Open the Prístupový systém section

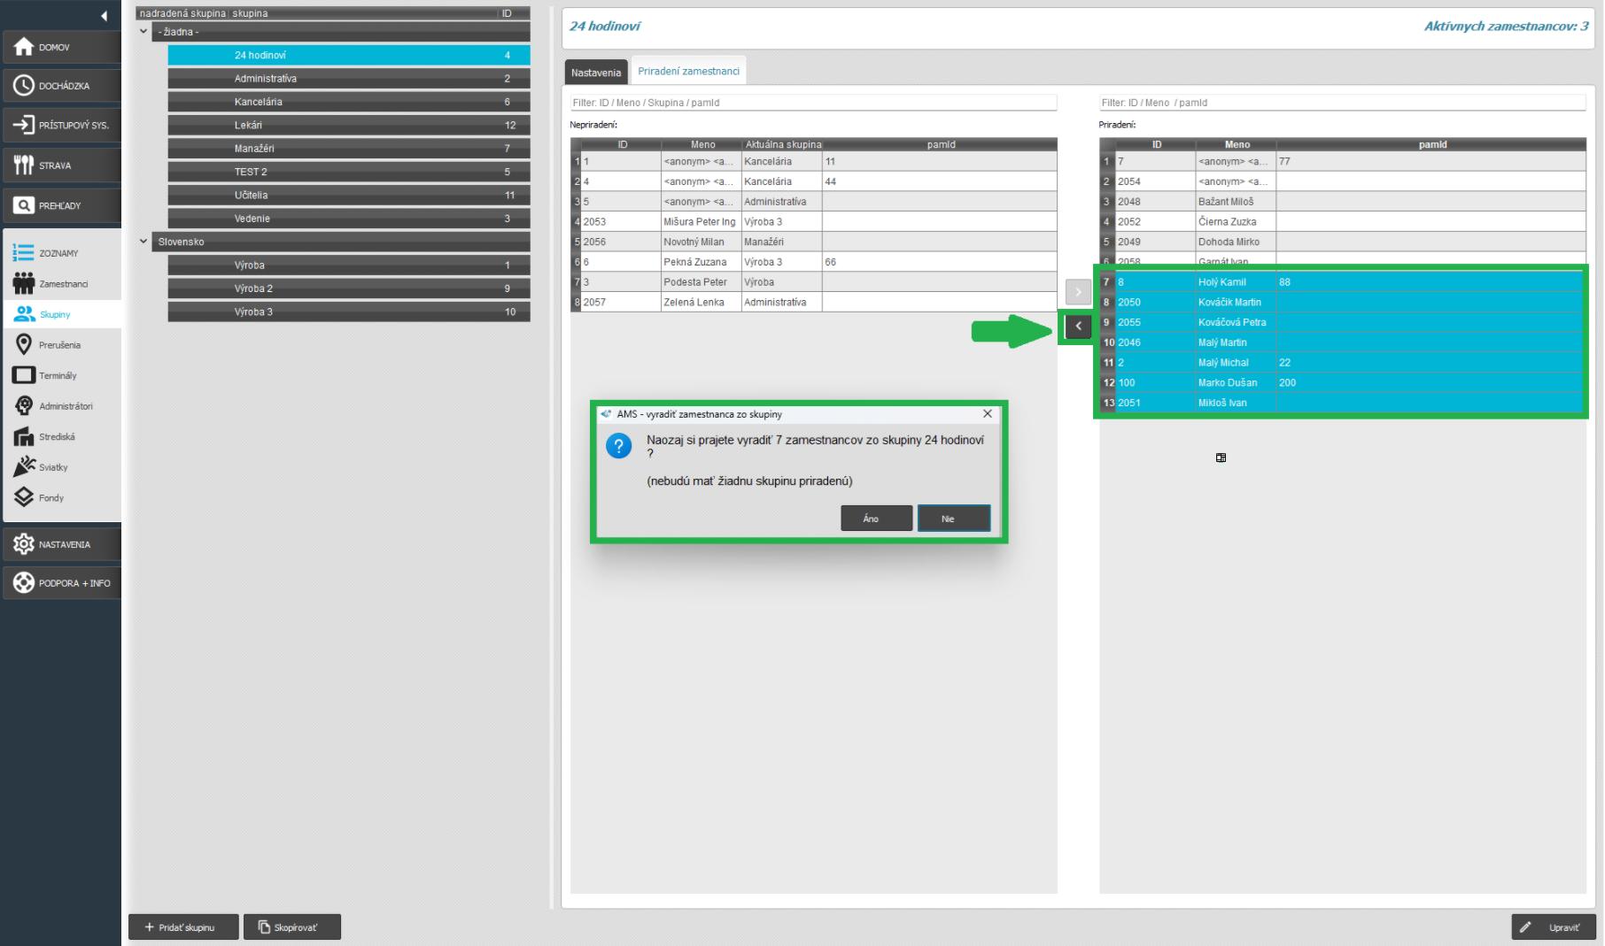click(61, 125)
